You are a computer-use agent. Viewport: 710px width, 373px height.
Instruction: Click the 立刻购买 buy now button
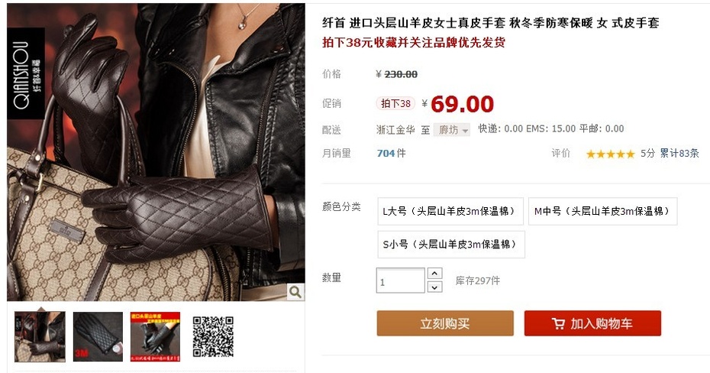[445, 323]
